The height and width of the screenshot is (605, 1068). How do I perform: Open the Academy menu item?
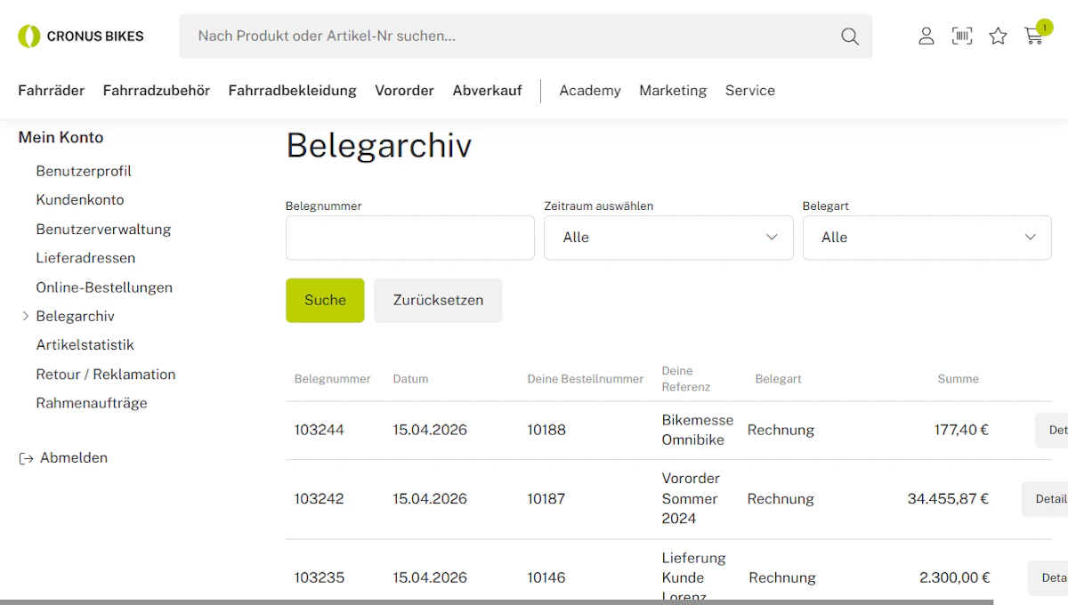coord(590,91)
